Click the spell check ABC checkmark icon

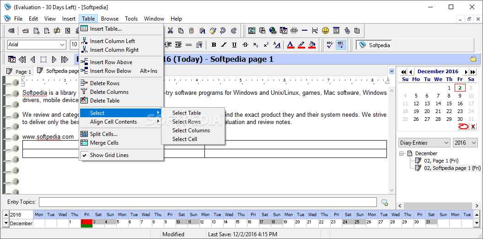tap(330, 45)
